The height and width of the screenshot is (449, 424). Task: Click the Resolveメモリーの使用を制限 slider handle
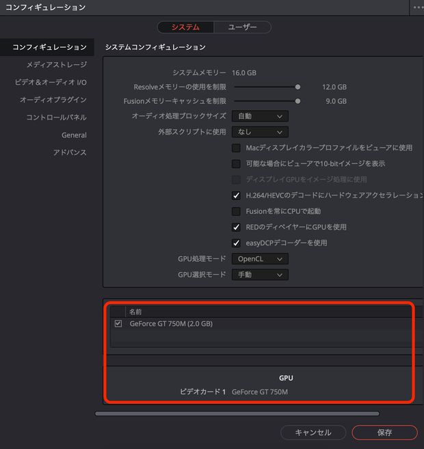pyautogui.click(x=297, y=87)
